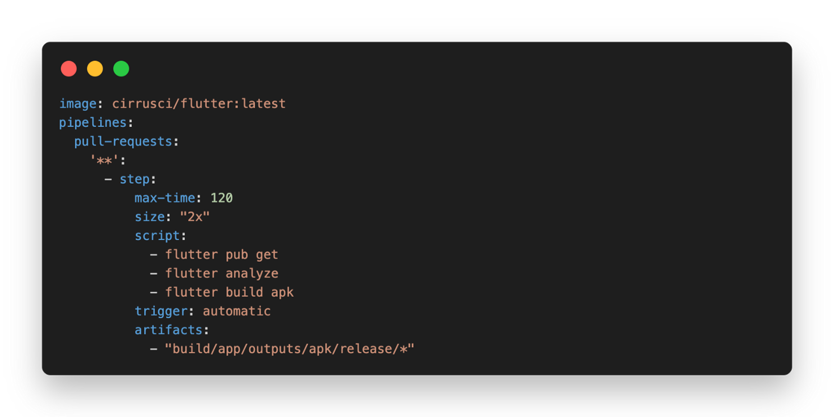Click the 'max-time' key

(165, 198)
